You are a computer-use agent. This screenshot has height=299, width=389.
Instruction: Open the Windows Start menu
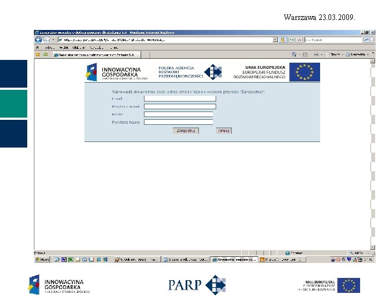42,260
